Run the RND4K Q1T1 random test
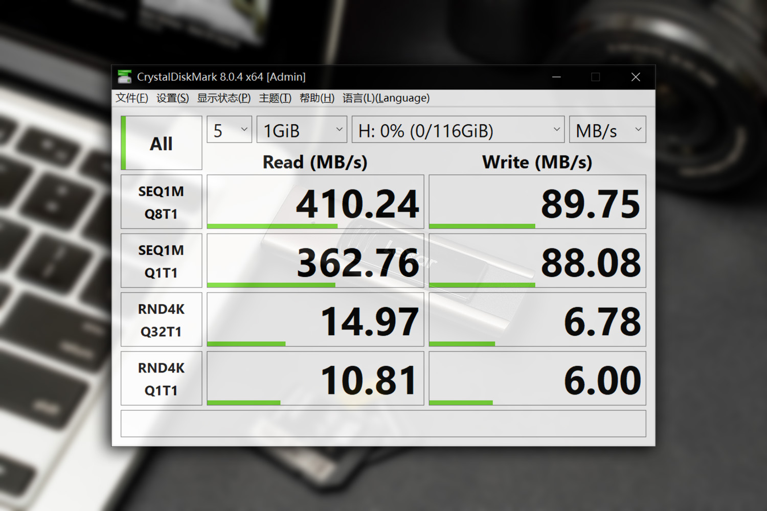Screen dimensions: 767x511 click(x=161, y=378)
